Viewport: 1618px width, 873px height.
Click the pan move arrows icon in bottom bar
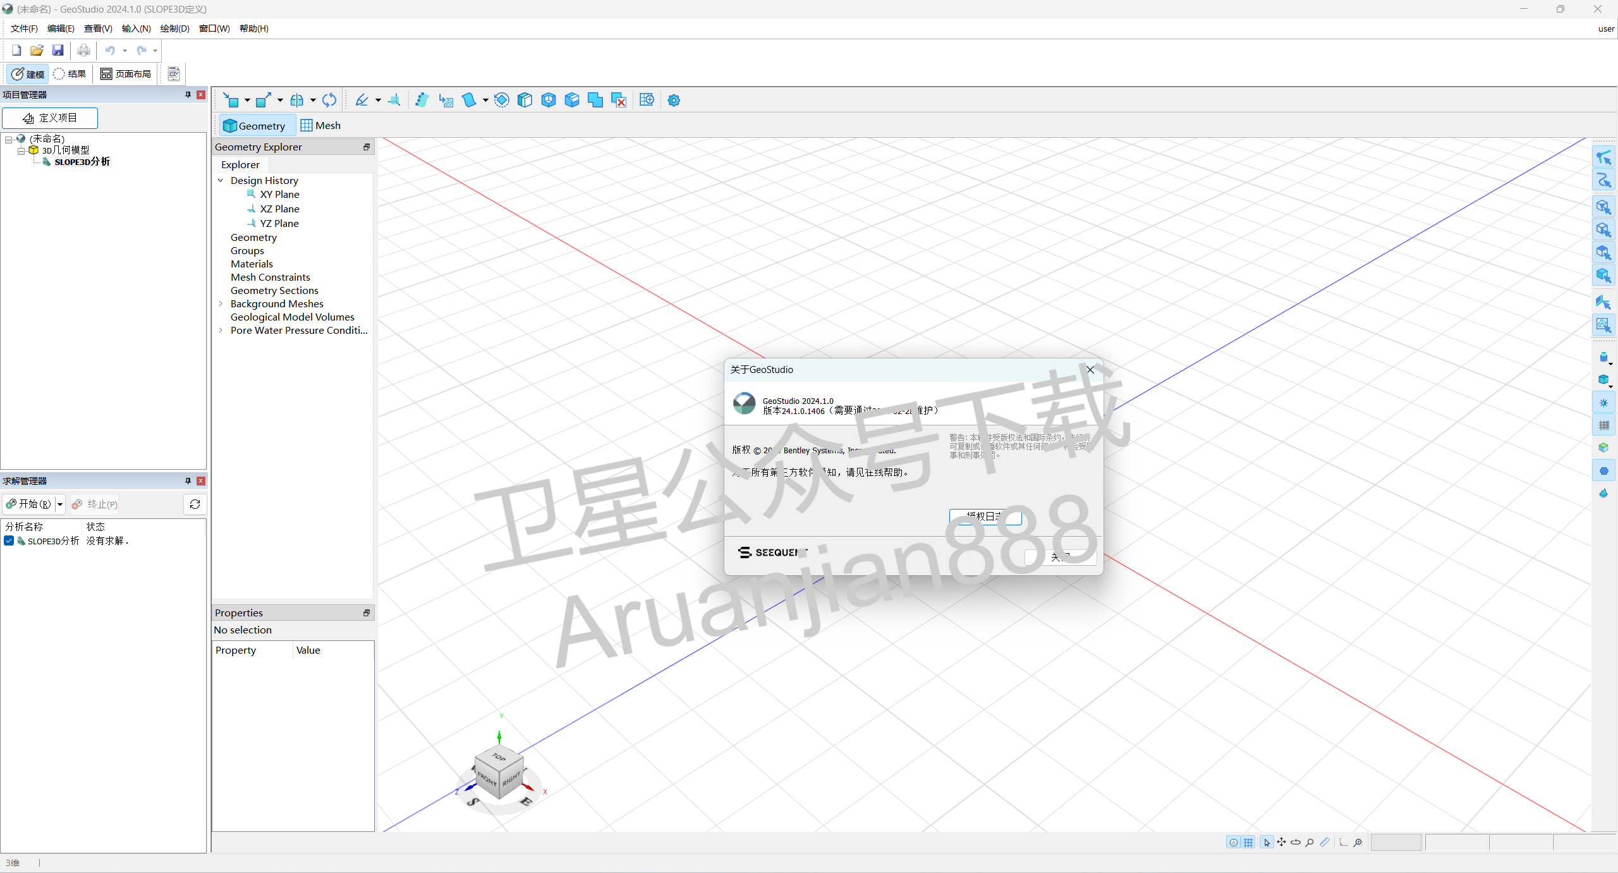(1281, 842)
